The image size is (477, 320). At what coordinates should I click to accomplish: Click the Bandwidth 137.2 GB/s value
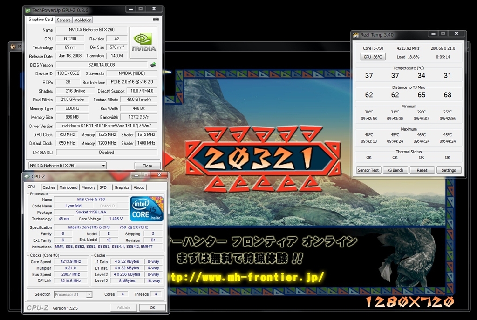click(x=139, y=117)
